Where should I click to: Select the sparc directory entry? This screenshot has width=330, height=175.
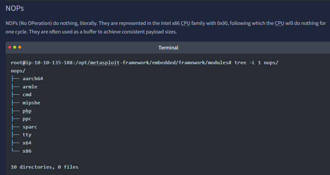(x=30, y=127)
